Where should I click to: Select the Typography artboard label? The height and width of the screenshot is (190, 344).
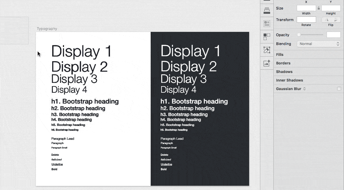[x=47, y=29]
